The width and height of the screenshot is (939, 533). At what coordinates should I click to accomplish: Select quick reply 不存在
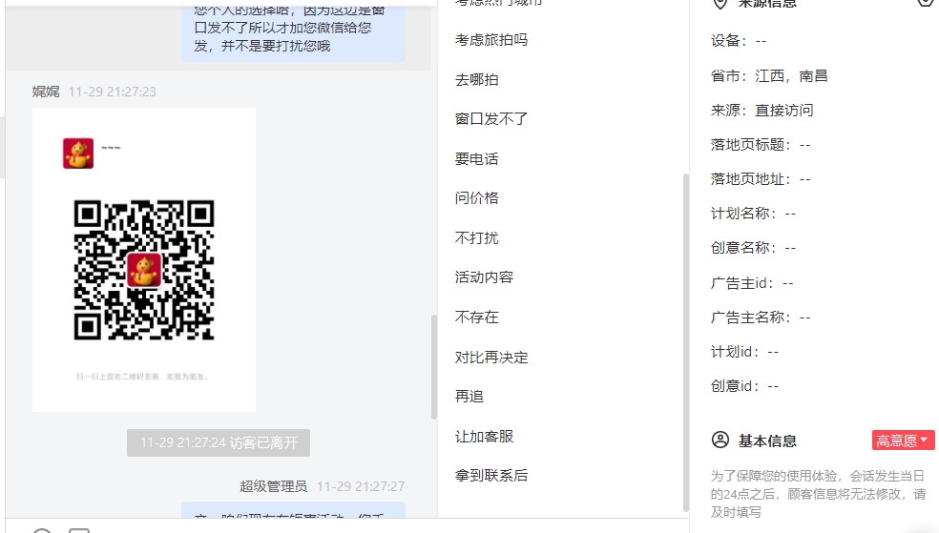[477, 318]
